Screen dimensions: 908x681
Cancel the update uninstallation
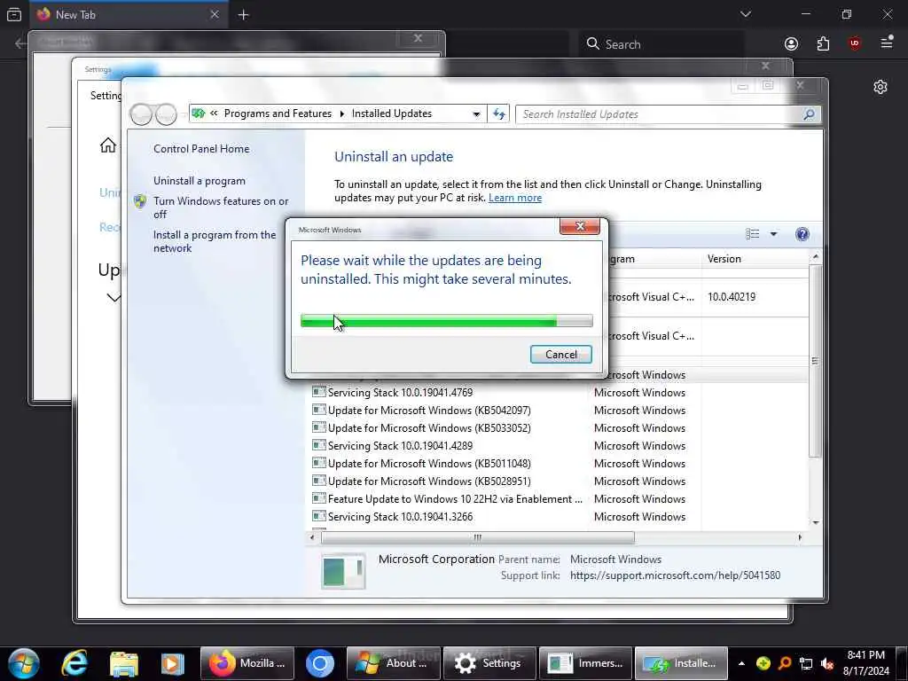click(x=560, y=355)
